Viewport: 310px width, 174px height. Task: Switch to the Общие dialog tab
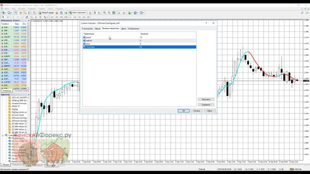(x=97, y=29)
